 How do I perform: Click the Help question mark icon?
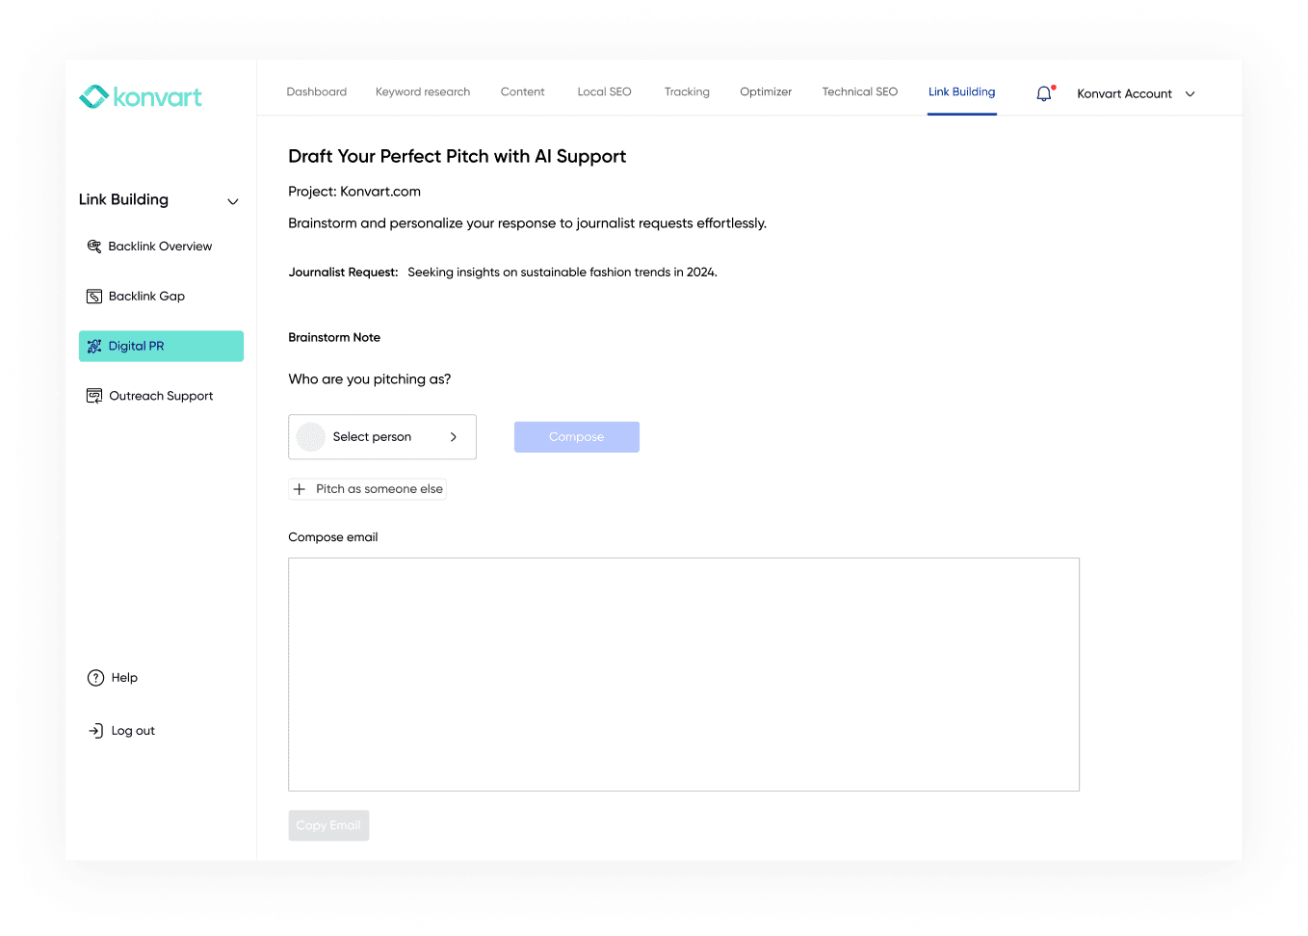[95, 678]
